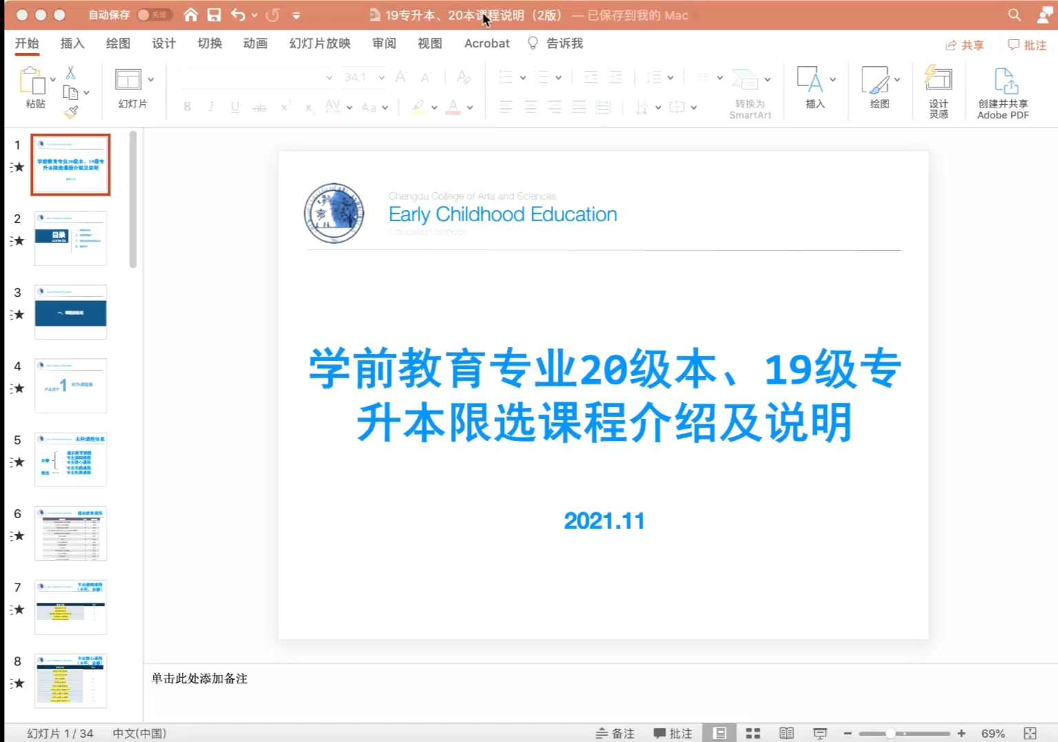This screenshot has height=742, width=1058.
Task: Select the Format Painter brush icon
Action: coord(71,112)
